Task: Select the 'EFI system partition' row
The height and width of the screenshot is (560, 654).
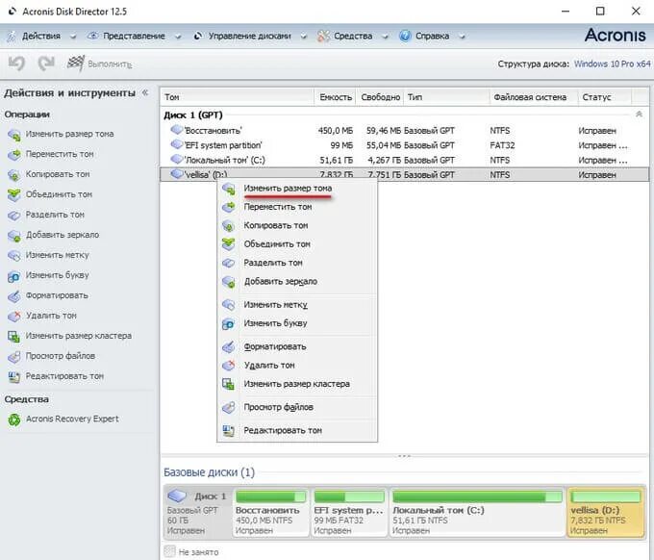Action: 404,145
